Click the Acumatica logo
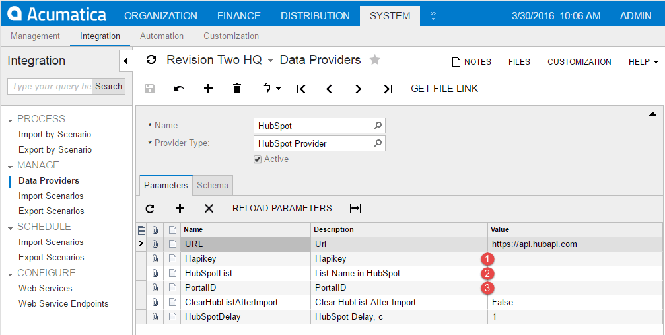Image resolution: width=665 pixels, height=335 pixels. (57, 15)
